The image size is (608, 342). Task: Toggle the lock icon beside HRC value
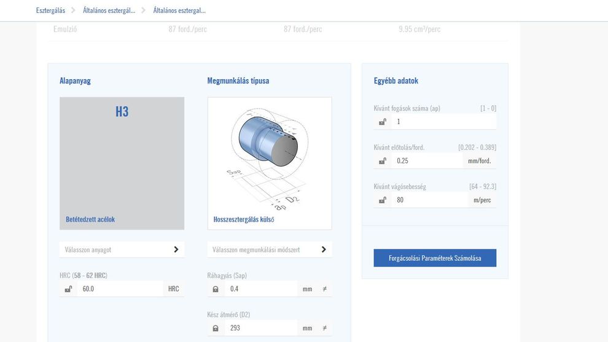69,289
